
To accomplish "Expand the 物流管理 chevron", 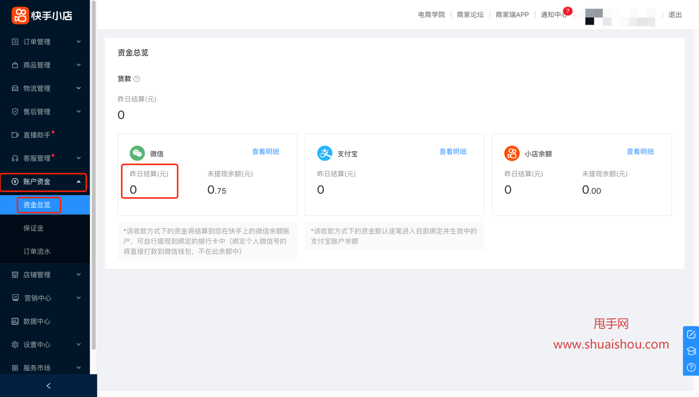I will coord(79,88).
